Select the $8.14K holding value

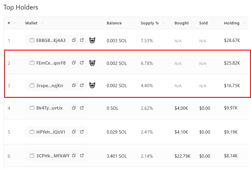(x=231, y=156)
